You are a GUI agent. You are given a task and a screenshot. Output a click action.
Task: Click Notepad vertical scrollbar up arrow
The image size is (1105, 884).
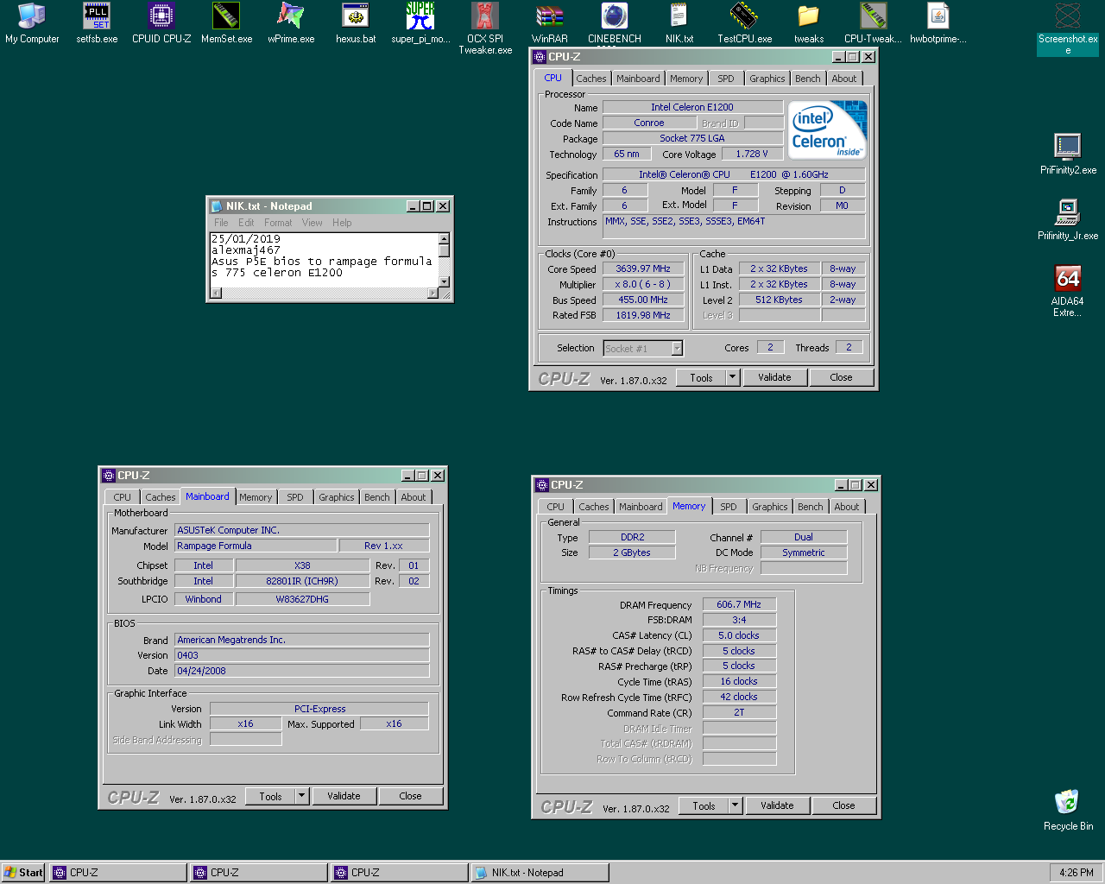(444, 238)
